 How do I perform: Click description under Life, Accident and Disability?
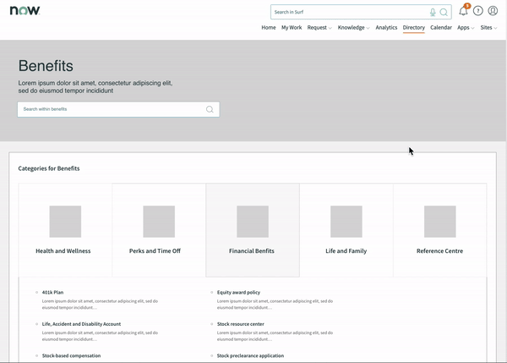pos(100,336)
